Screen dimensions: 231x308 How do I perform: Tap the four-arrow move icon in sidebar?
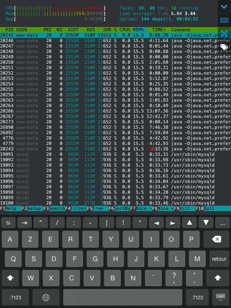click(224, 33)
